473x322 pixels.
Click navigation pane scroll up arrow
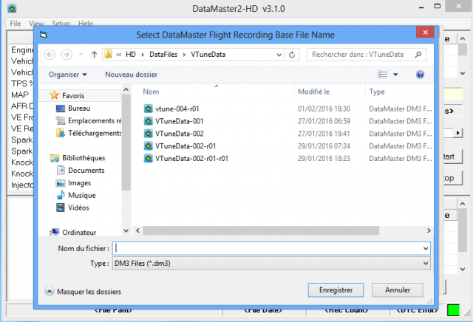point(126,89)
